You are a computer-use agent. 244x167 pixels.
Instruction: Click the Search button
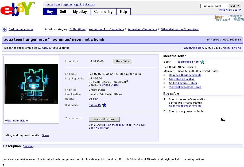coord(235,6)
